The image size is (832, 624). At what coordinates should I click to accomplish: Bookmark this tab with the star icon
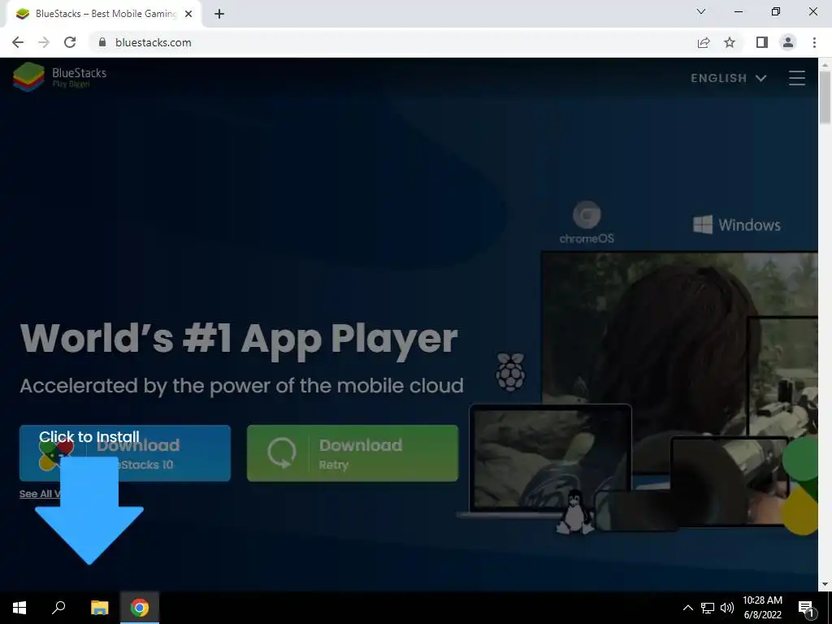coord(730,42)
